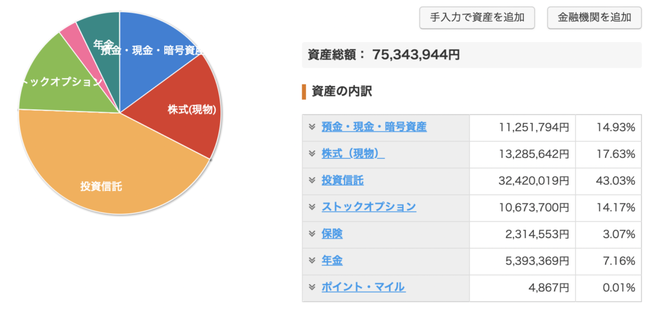Screen dimensions: 650x311
Task: Open the 保険 link
Action: pos(332,234)
